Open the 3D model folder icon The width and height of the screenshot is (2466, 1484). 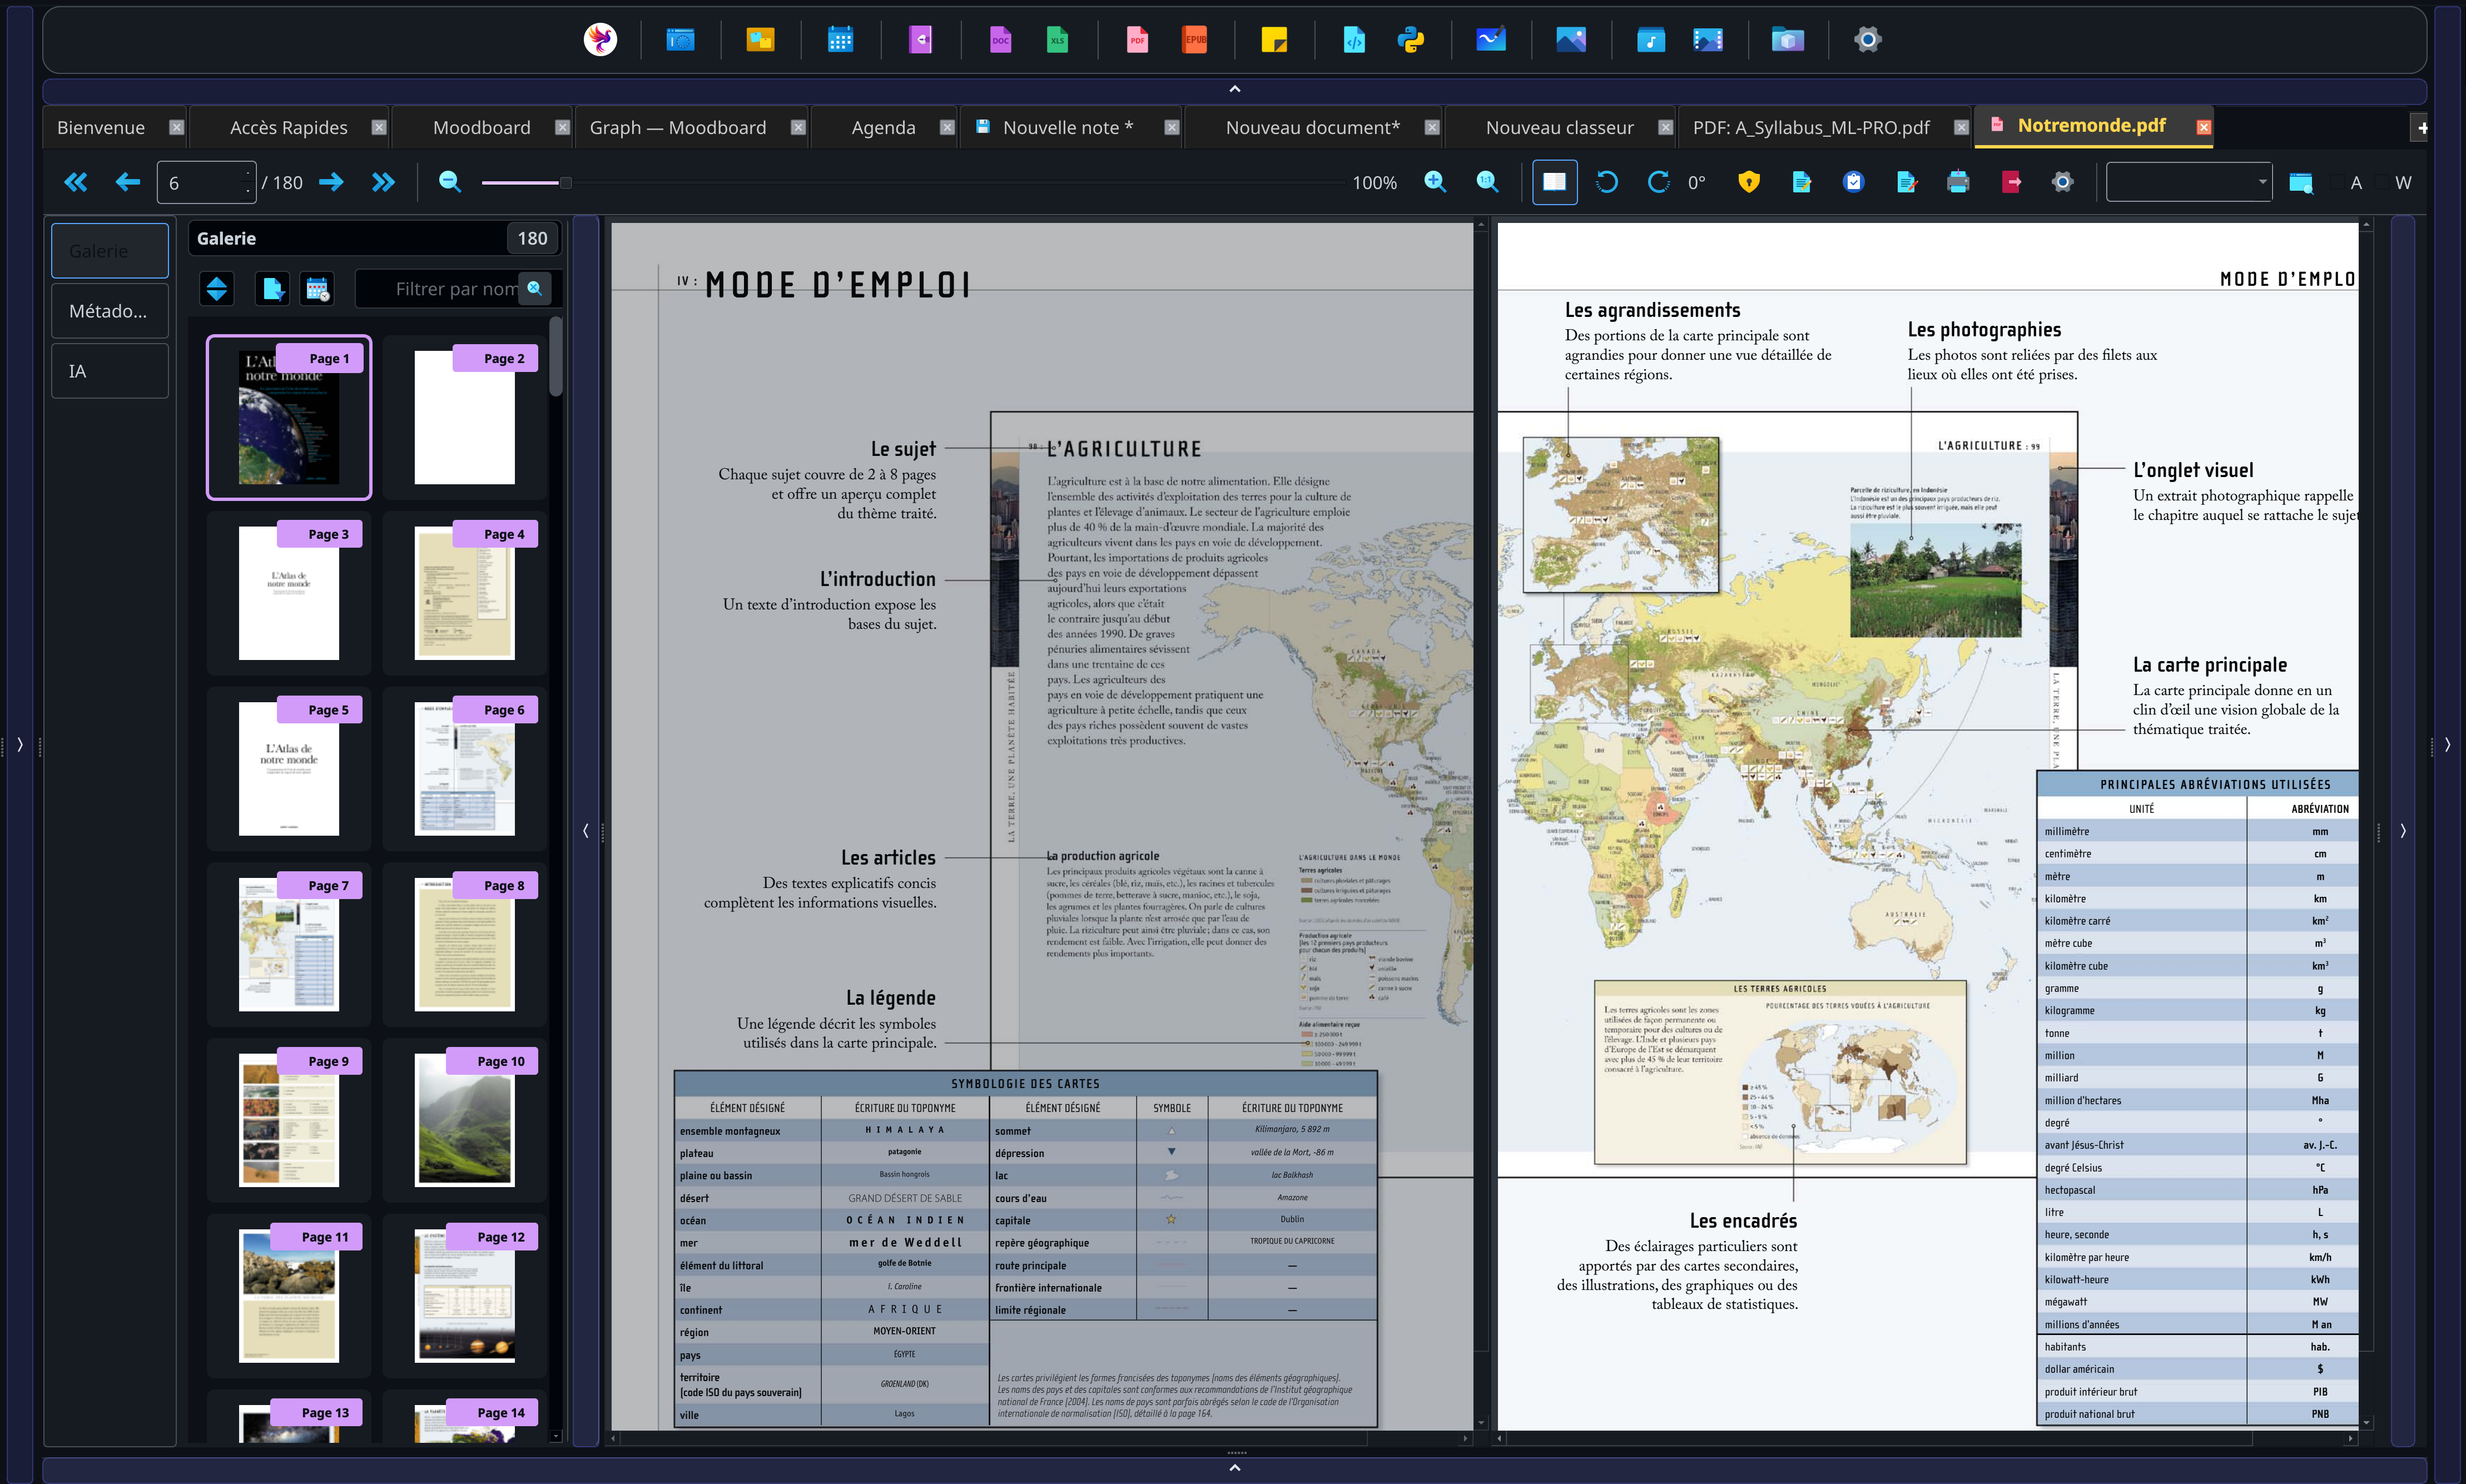pos(1788,40)
